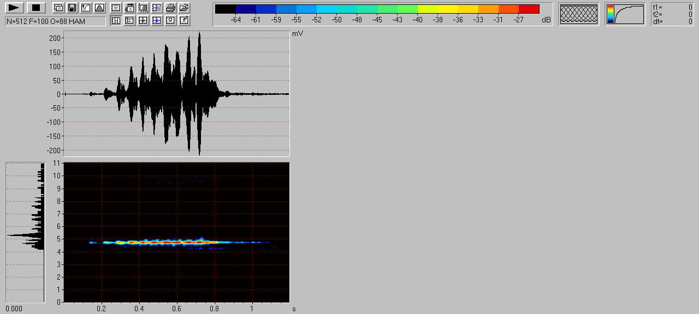Open the rainbow color curve button
Image resolution: width=699 pixels, height=314 pixels.
pyautogui.click(x=625, y=14)
